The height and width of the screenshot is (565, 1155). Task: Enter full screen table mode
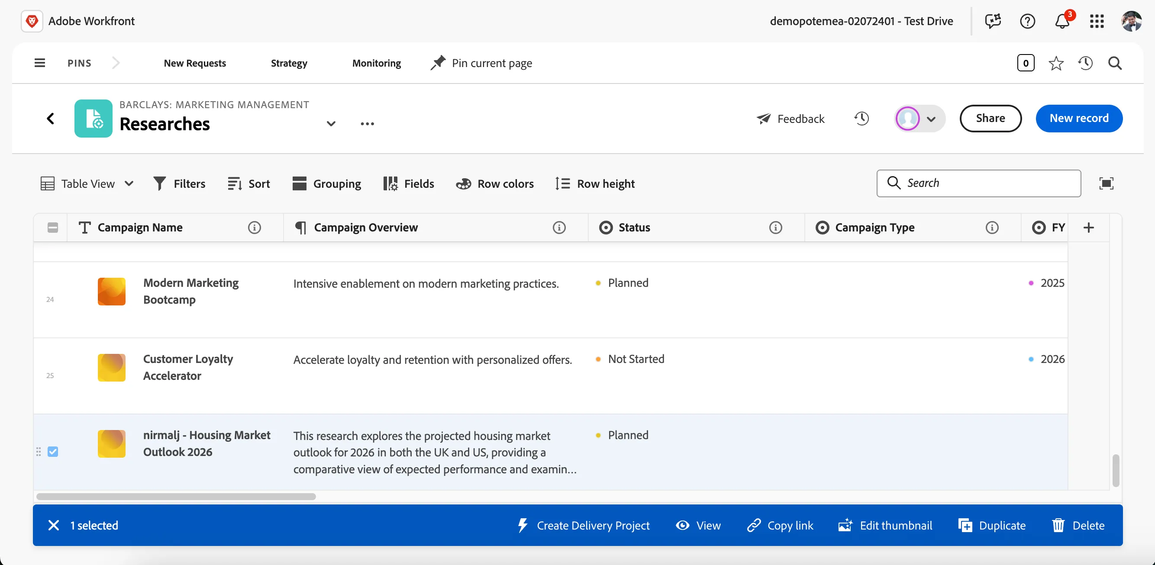pos(1106,183)
